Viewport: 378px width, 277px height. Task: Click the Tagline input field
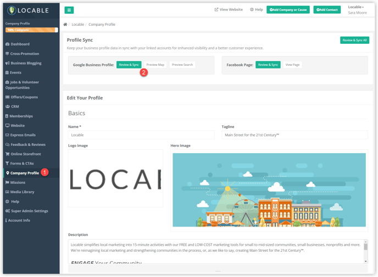click(294, 135)
